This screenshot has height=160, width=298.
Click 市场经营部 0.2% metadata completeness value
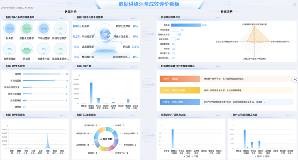click(x=77, y=37)
